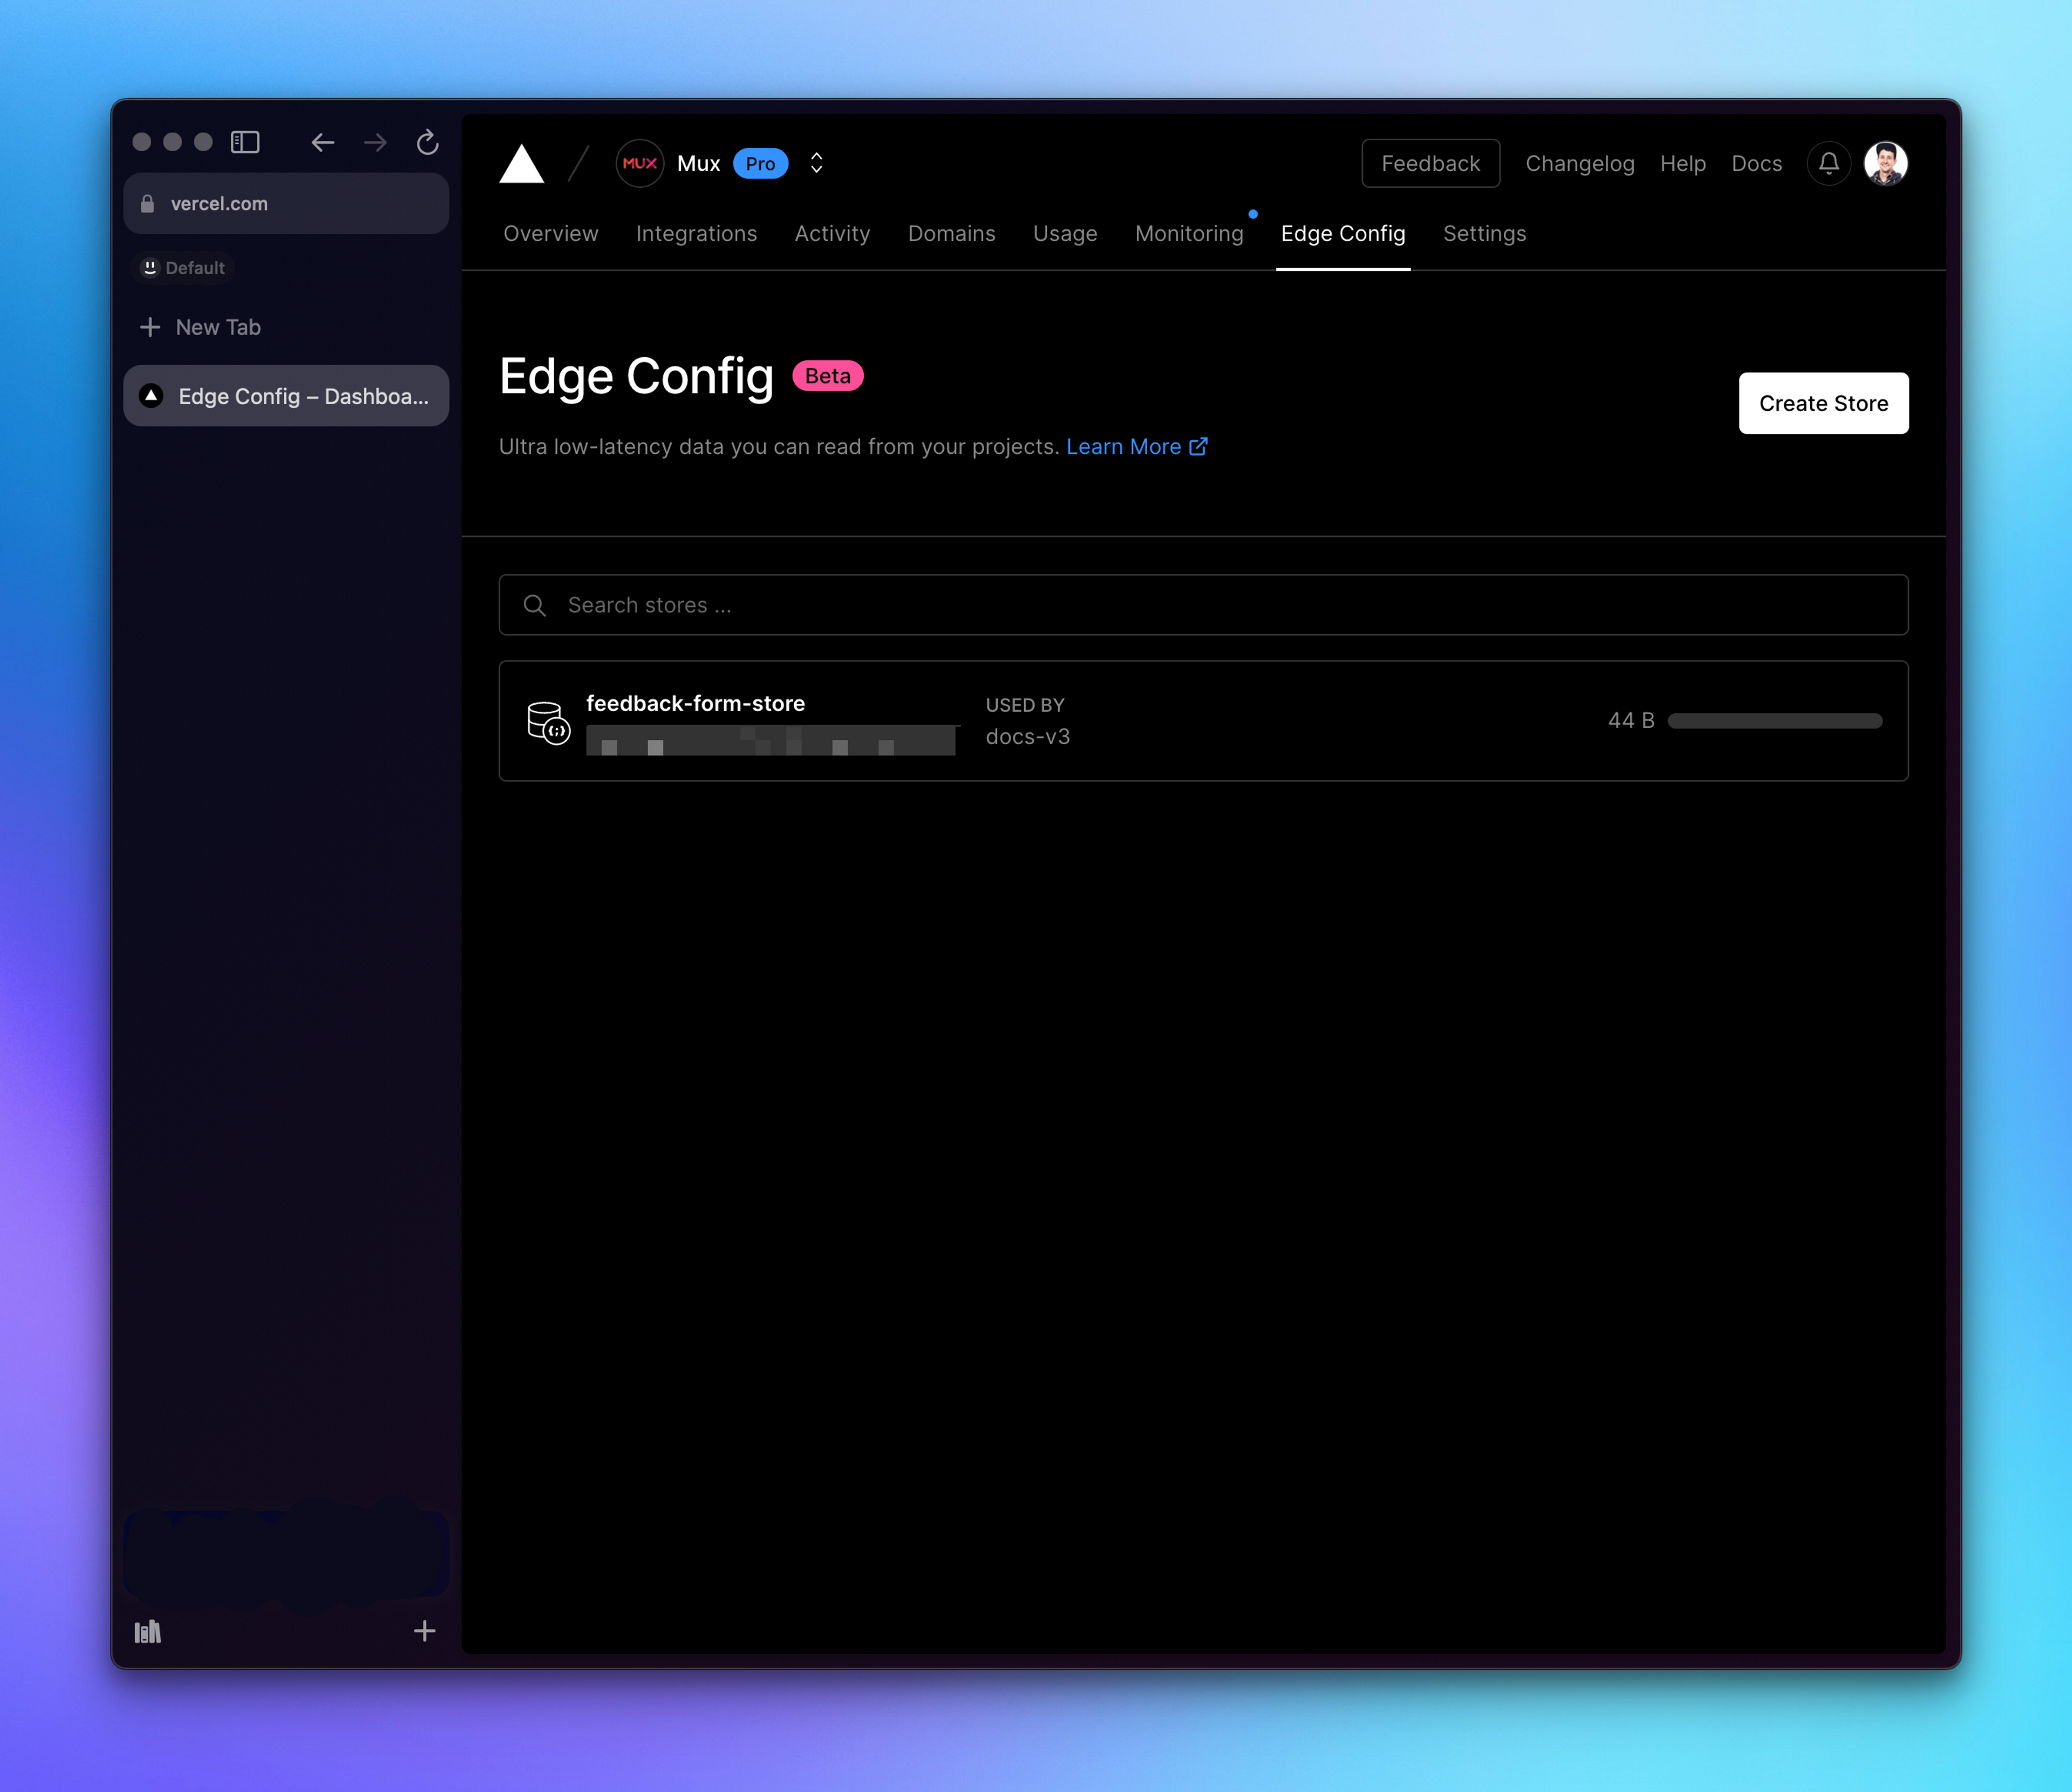Toggle the browser sidebar panel icon
Screen dimensions: 2072x1792
pos(245,143)
